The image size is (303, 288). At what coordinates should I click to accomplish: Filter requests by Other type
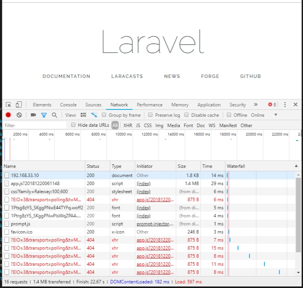coord(246,126)
